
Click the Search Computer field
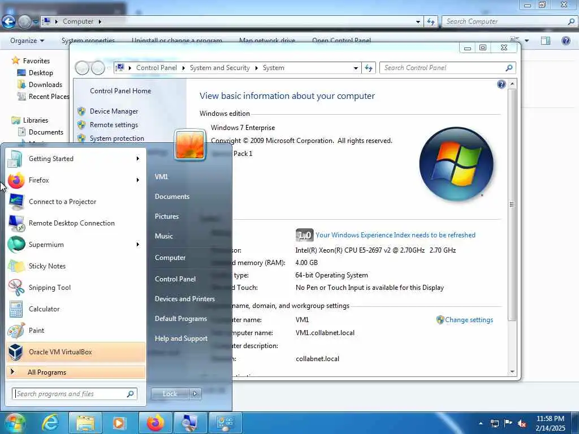pos(510,22)
